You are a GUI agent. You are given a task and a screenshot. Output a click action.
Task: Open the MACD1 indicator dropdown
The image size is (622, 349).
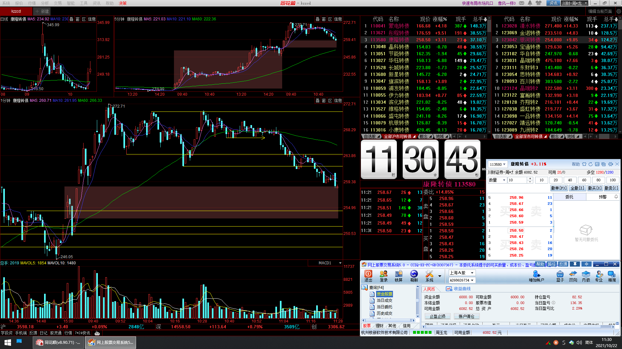(340, 263)
